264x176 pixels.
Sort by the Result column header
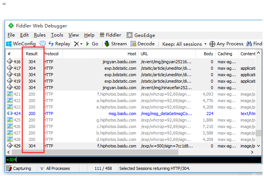32,54
